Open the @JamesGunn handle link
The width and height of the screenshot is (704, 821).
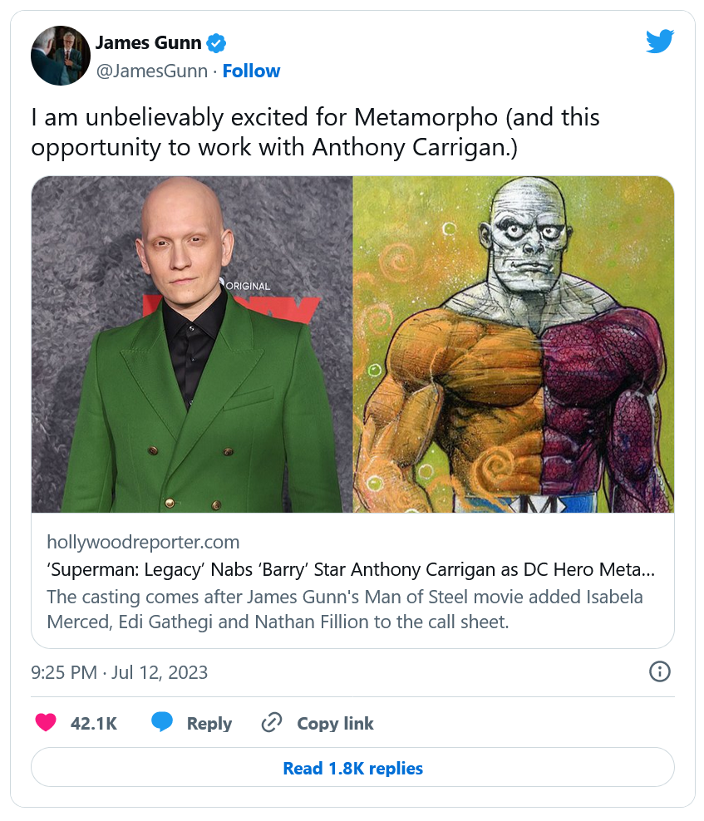click(152, 71)
